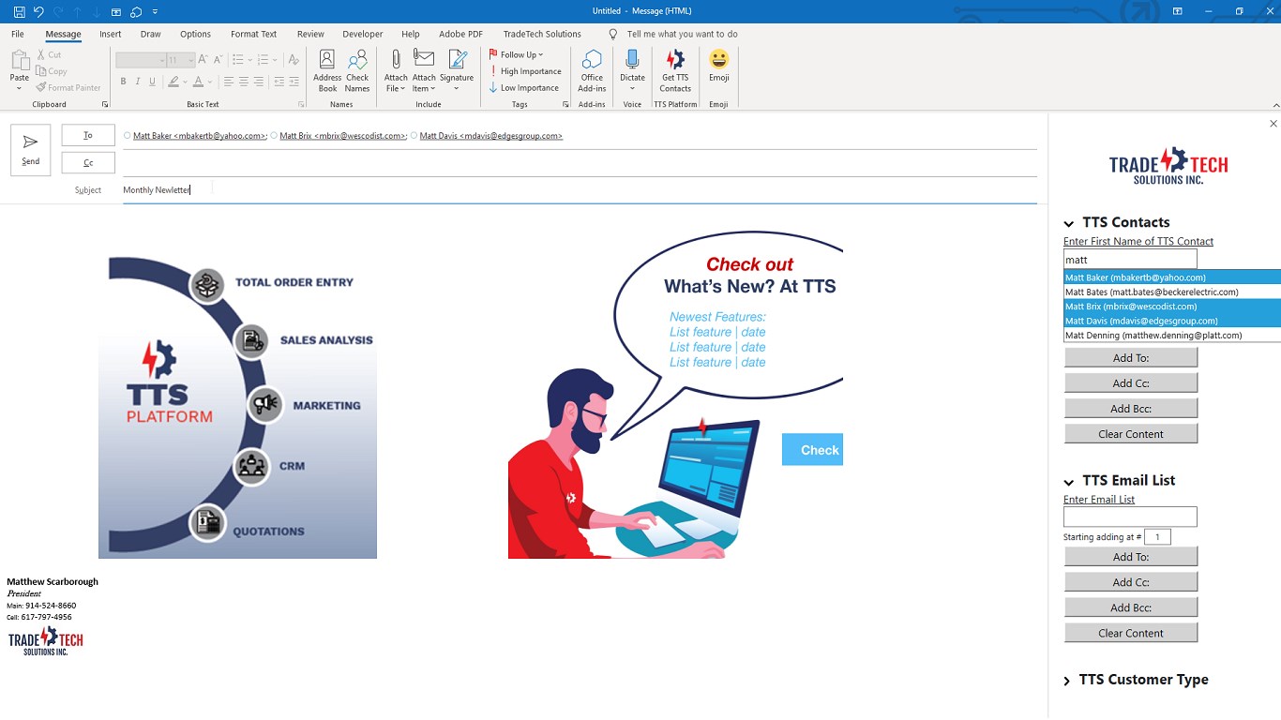The width and height of the screenshot is (1281, 720).
Task: Switch to the Insert tab
Action: (111, 34)
